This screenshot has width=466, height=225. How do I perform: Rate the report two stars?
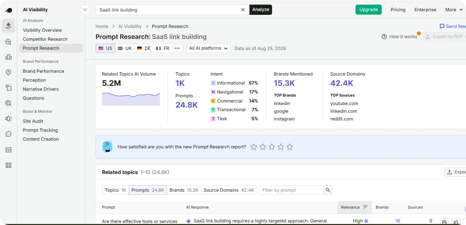click(x=263, y=147)
